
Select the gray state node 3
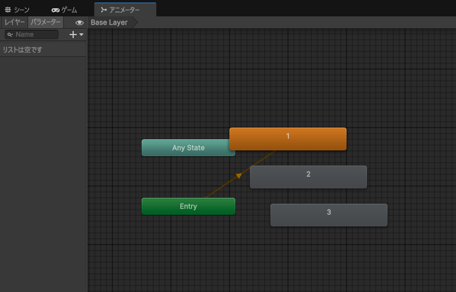tap(329, 215)
